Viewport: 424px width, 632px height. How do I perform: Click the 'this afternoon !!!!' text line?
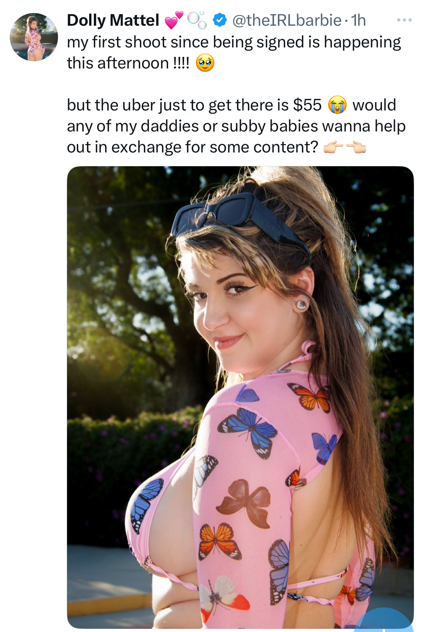click(x=128, y=63)
